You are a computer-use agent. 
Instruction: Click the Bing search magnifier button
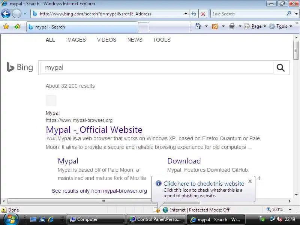pyautogui.click(x=280, y=68)
